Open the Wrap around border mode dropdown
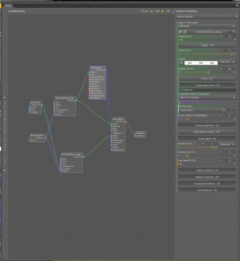 point(202,110)
